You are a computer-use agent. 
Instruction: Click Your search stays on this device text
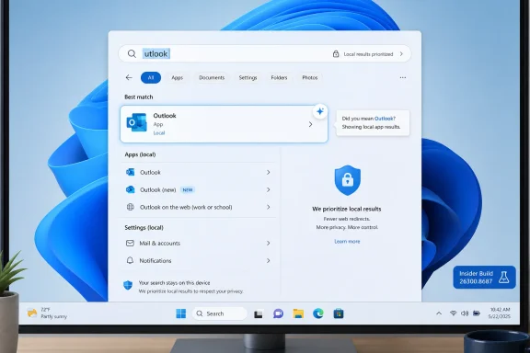[x=175, y=283]
